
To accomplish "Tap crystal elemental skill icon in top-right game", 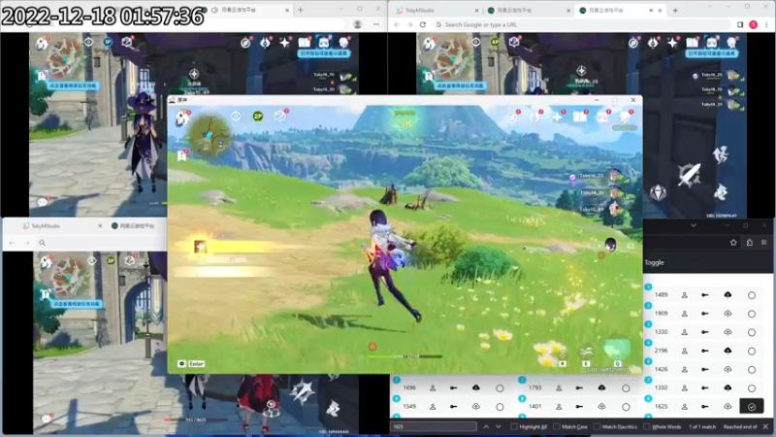I will point(658,192).
